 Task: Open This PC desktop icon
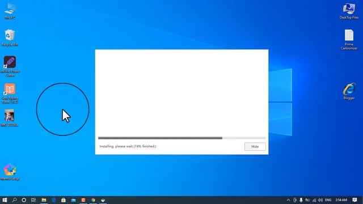tap(10, 11)
